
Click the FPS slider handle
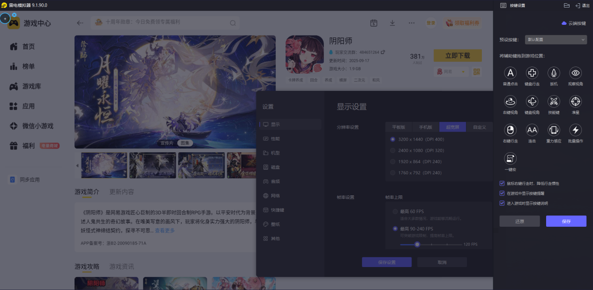pos(417,244)
